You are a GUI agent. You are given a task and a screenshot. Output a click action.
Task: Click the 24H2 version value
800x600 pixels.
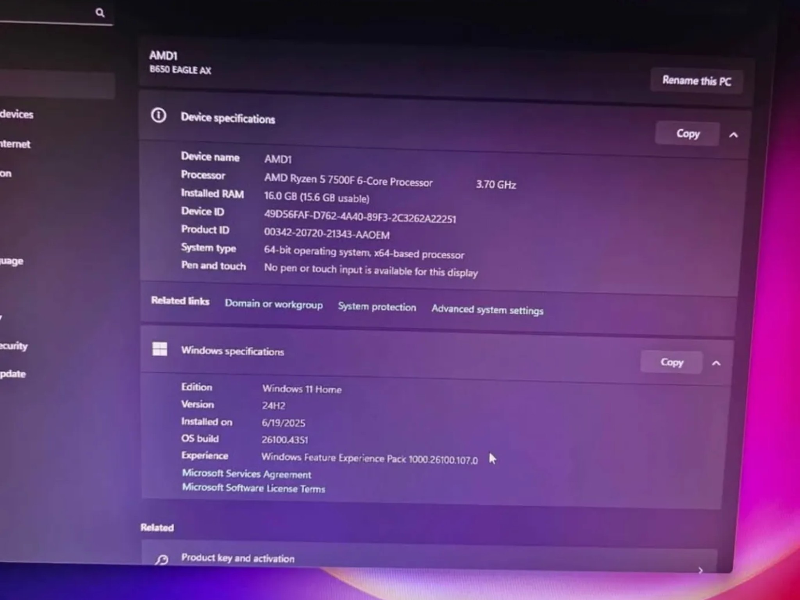(273, 406)
